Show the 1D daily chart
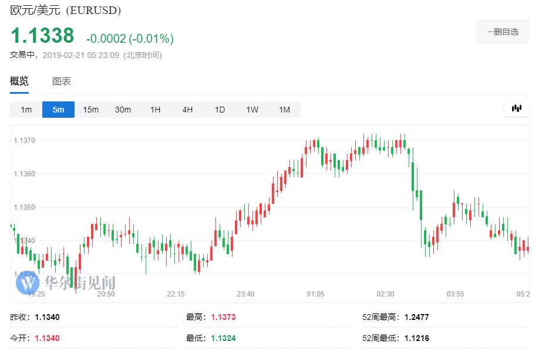This screenshot has width=539, height=358. tap(220, 110)
